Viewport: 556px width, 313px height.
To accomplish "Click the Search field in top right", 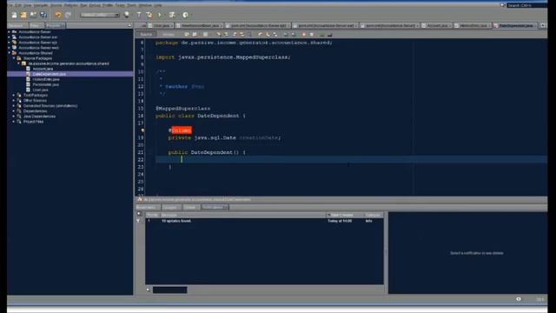I will pos(526,5).
